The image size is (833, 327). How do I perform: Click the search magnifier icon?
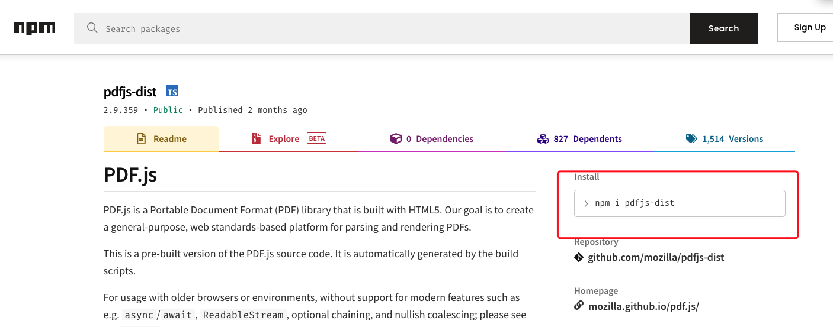[92, 28]
